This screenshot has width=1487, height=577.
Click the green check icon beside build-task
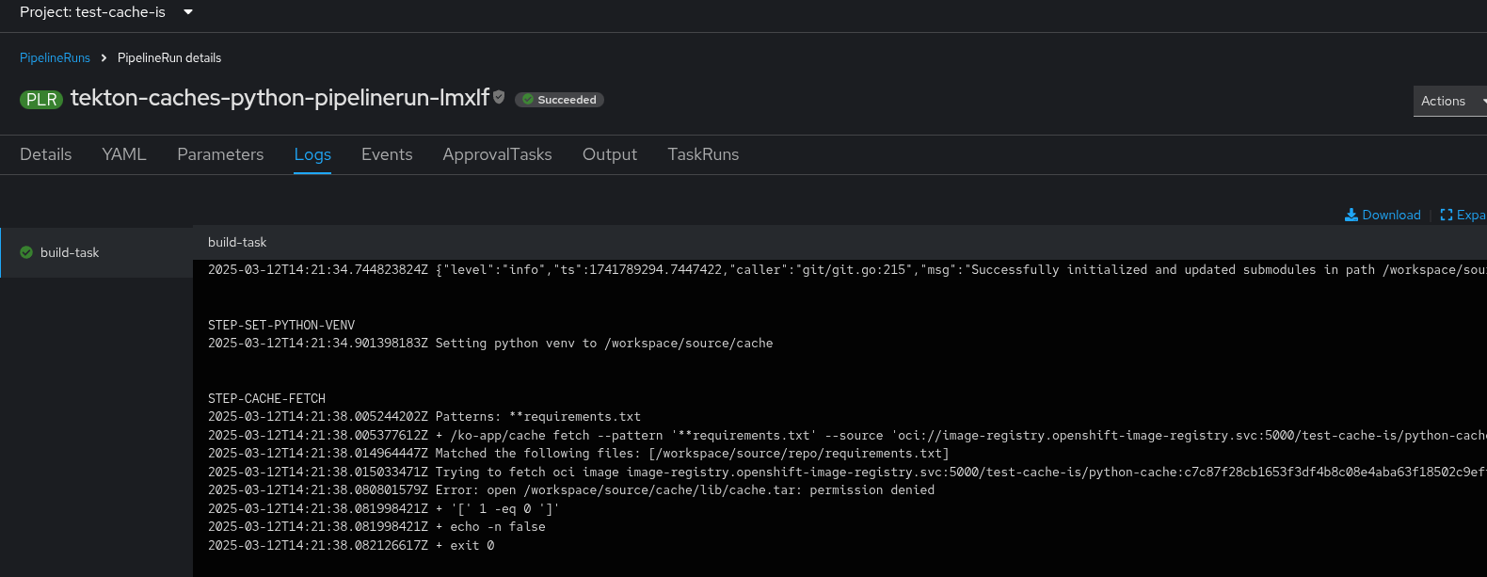click(x=26, y=252)
